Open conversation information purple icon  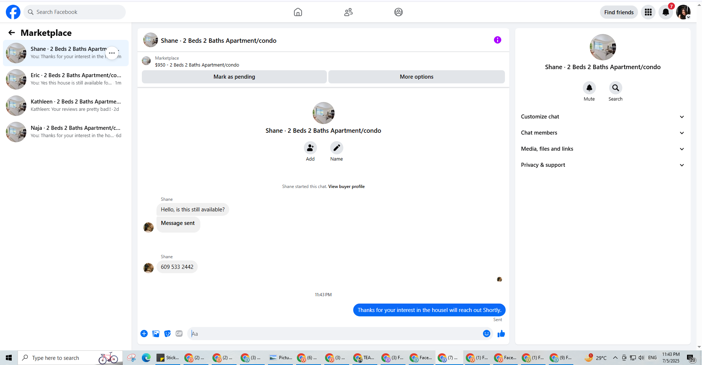click(x=498, y=40)
